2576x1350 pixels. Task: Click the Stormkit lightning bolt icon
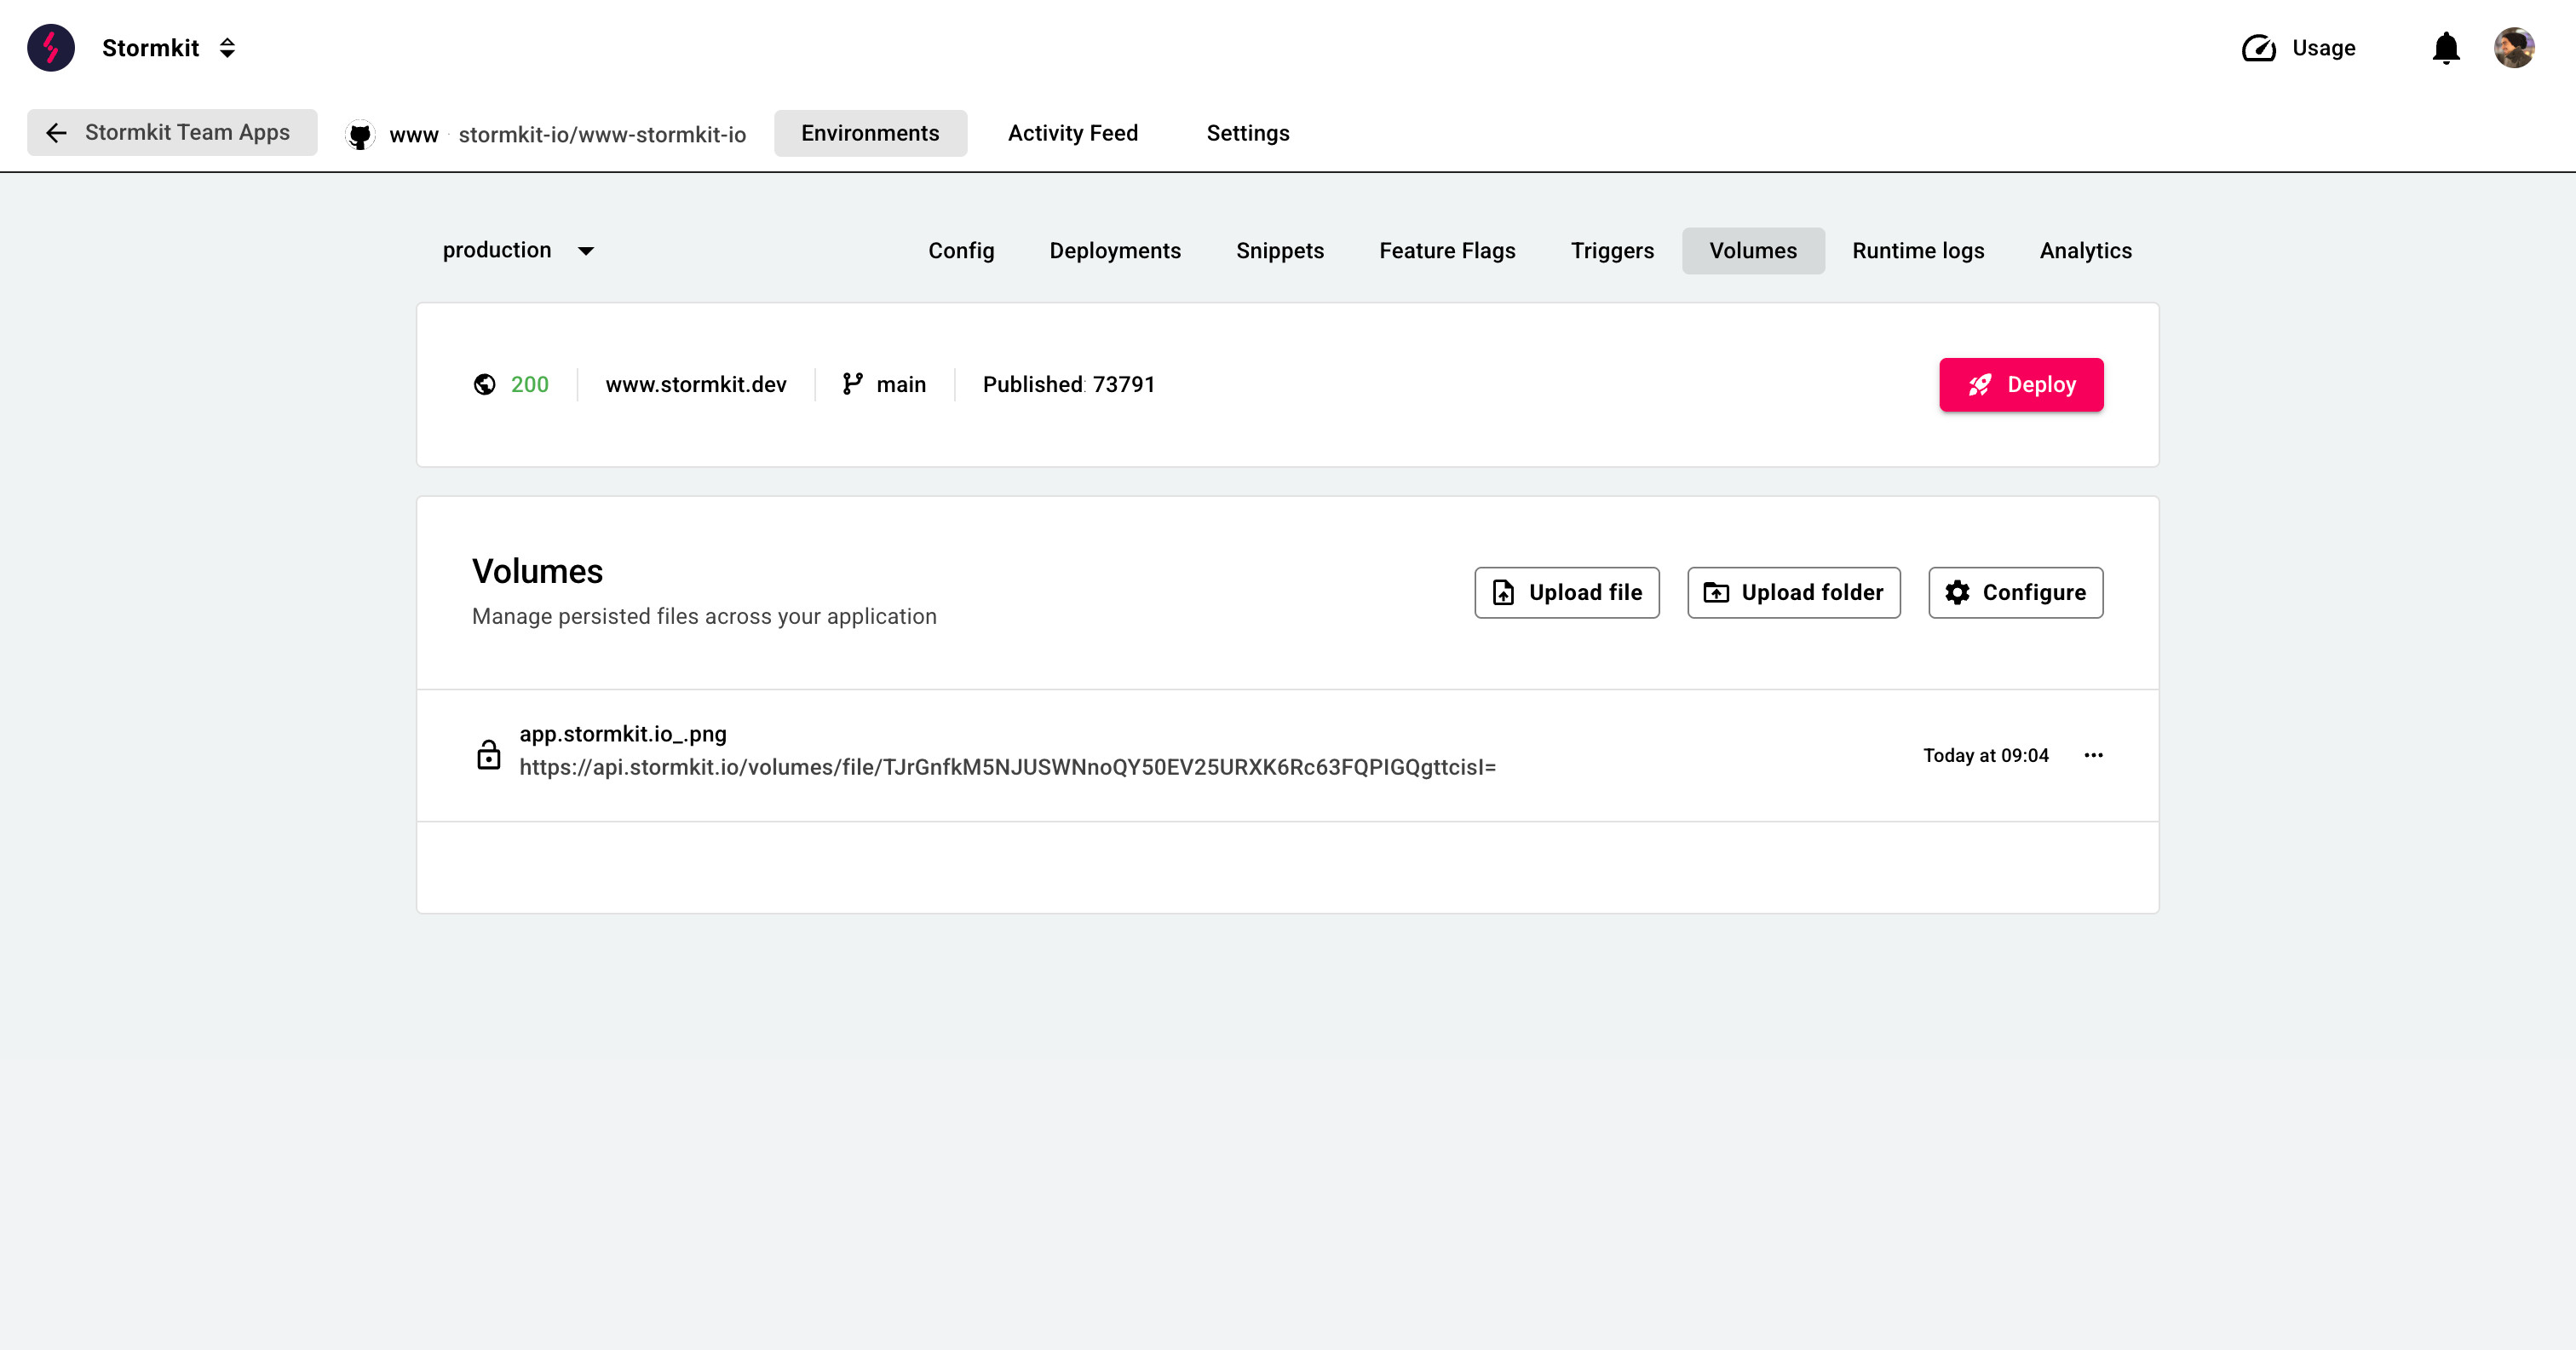coord(51,48)
